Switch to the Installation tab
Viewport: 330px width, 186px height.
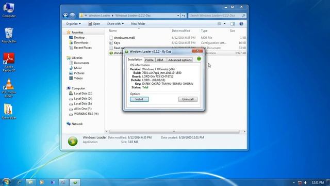(x=135, y=59)
